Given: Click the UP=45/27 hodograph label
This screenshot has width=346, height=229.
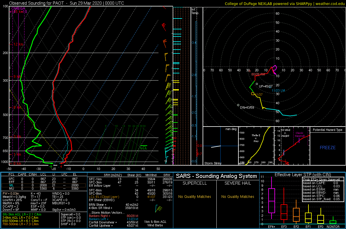Looking at the screenshot, I should click(x=266, y=86).
